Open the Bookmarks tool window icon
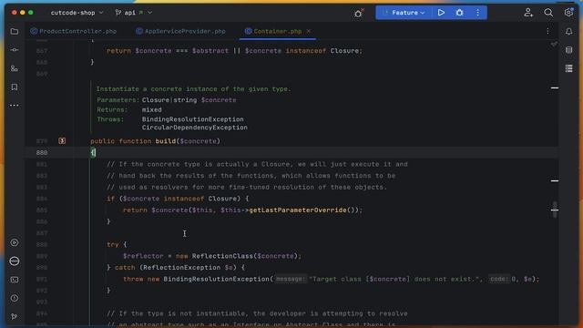 [x=15, y=87]
